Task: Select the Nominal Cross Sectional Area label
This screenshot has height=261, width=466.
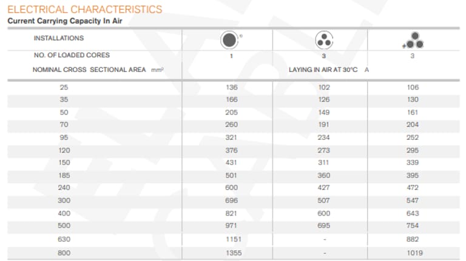Action: 98,70
